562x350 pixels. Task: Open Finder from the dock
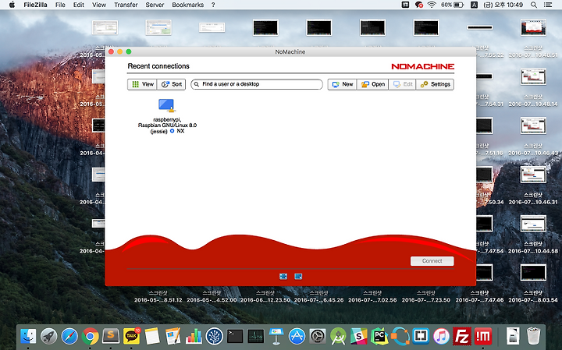28,337
